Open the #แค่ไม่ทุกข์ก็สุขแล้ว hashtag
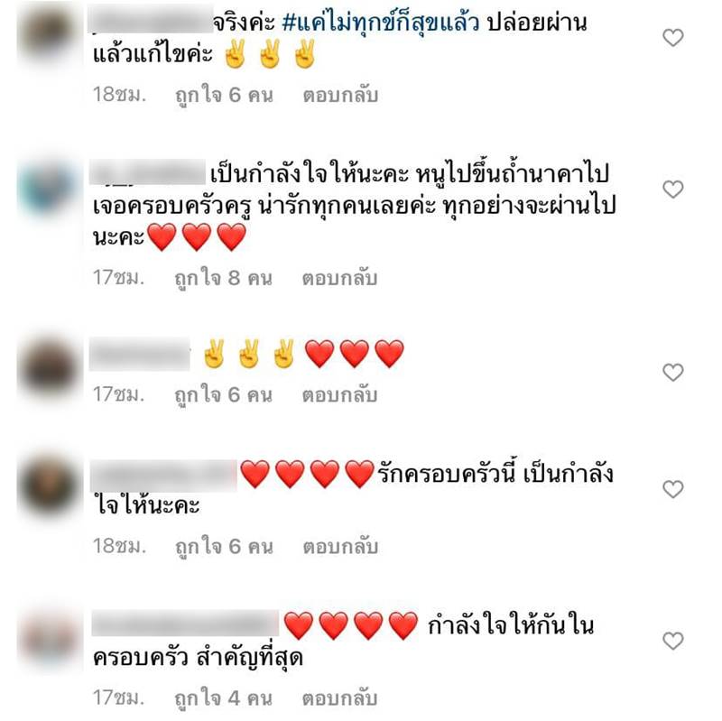722x721 pixels. [x=380, y=23]
